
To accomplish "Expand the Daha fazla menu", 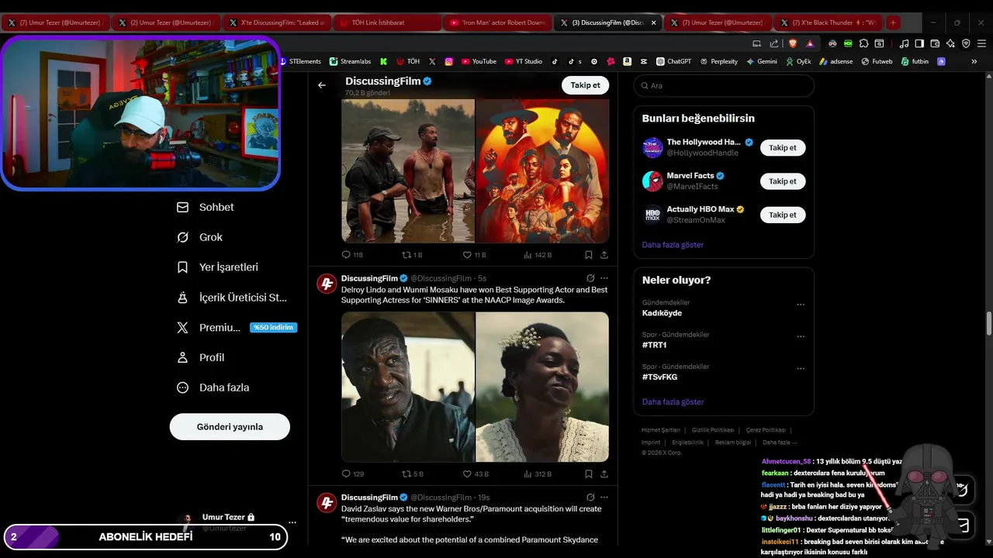I will (x=213, y=387).
